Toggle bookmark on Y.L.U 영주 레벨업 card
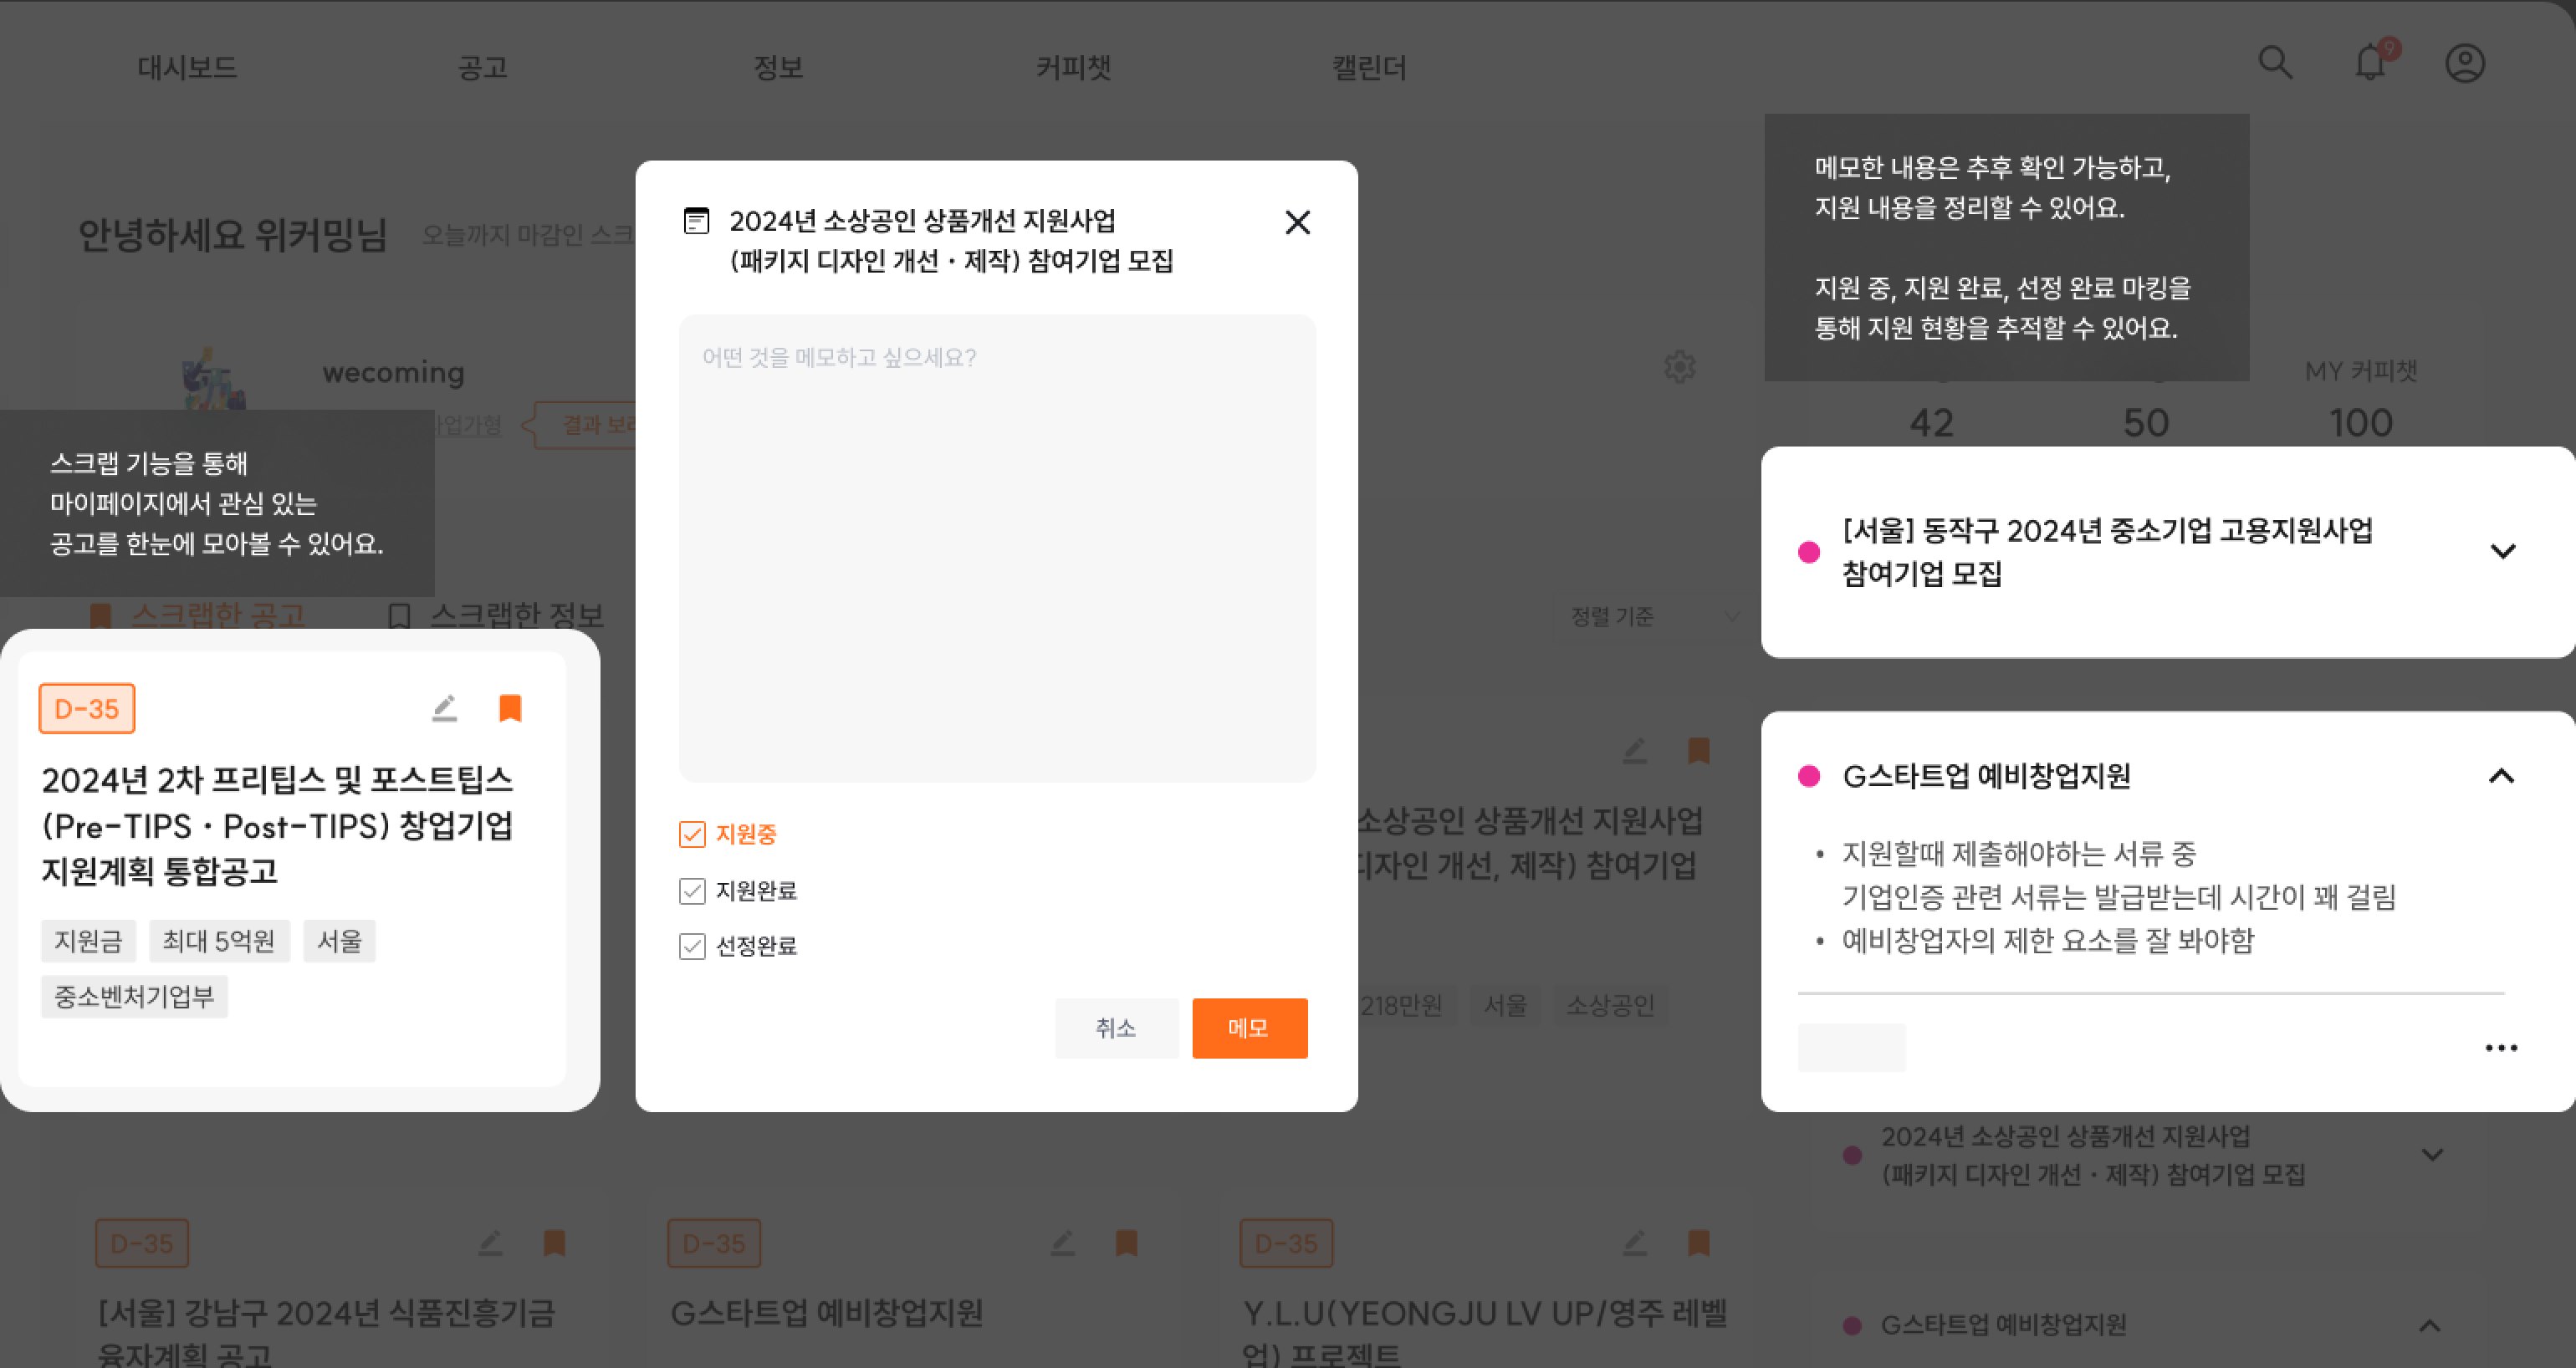 click(x=1698, y=1243)
